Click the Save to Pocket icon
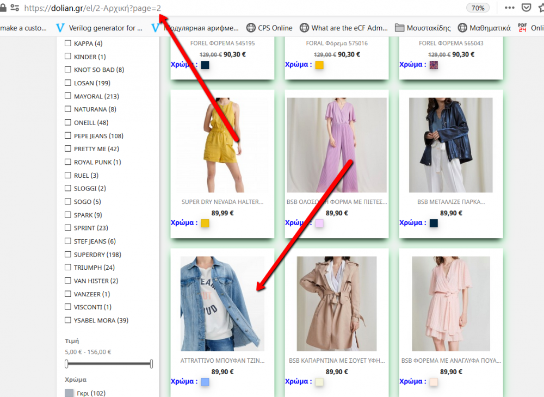This screenshot has width=544, height=397. pyautogui.click(x=526, y=8)
